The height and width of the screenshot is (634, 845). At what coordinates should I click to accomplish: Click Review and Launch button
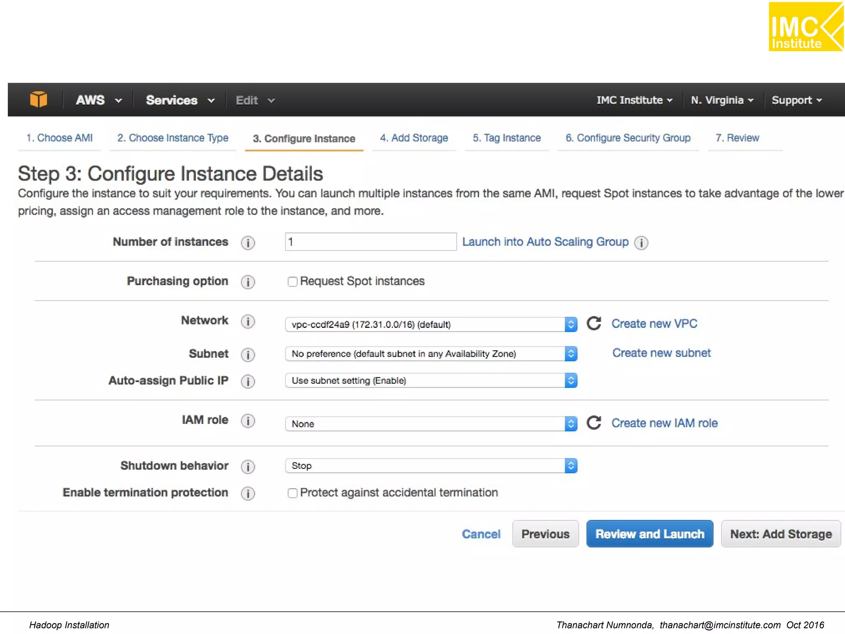pos(650,534)
